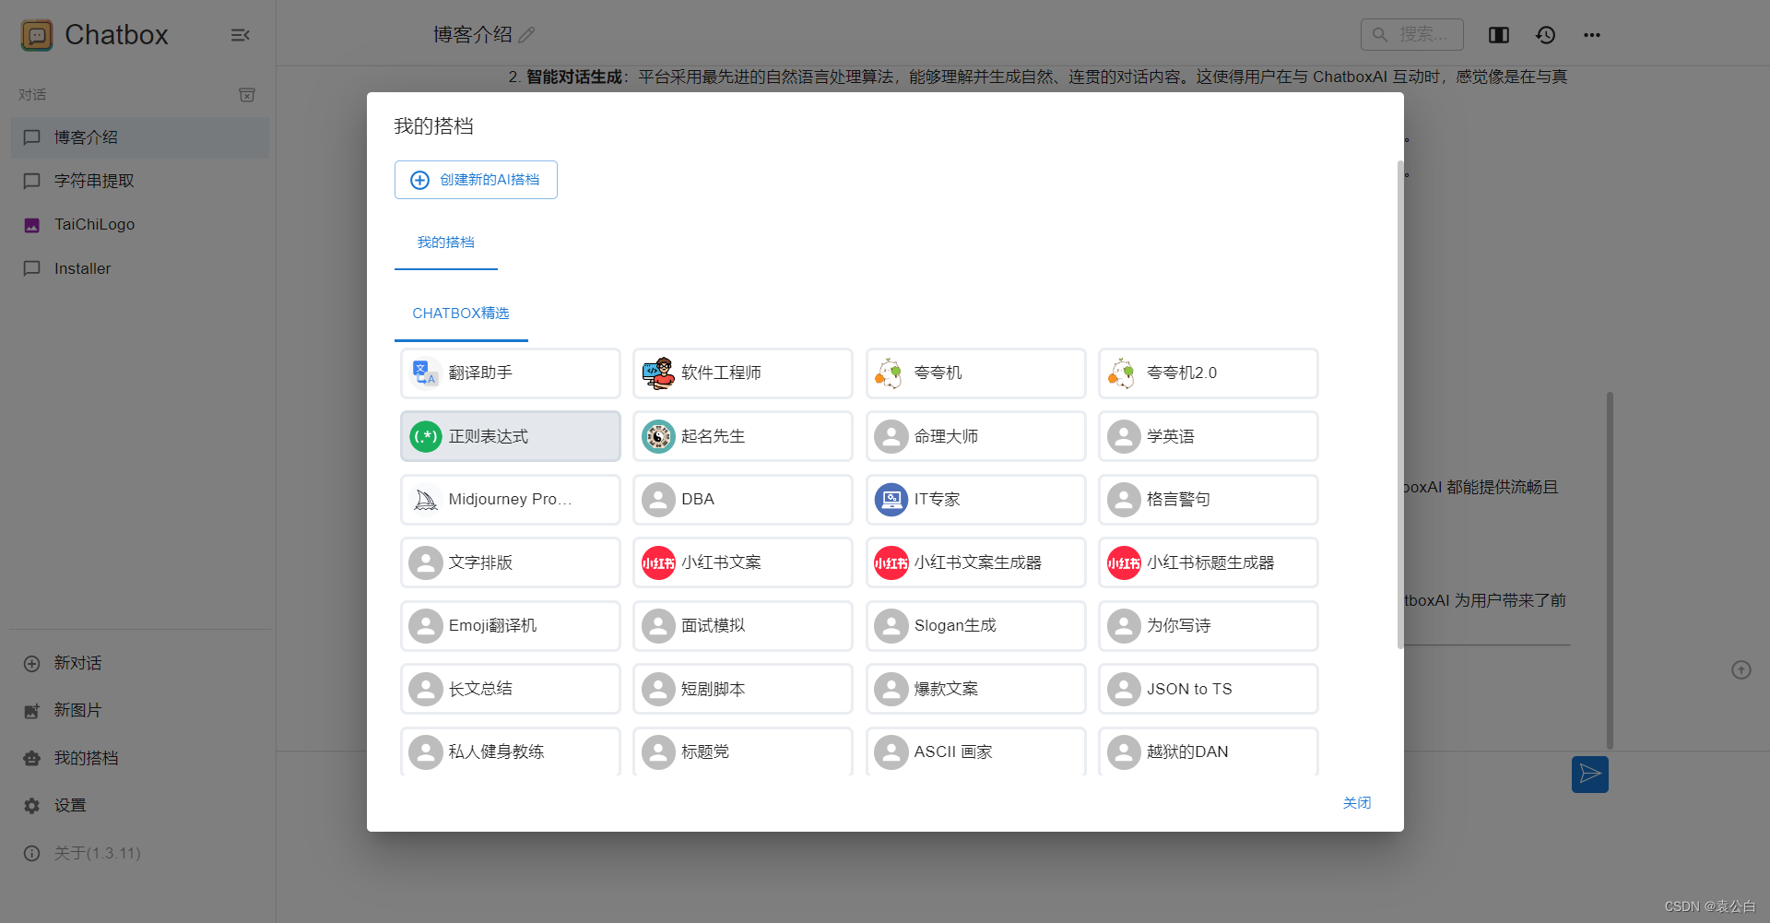Show 关于(1.3.11) about info
Image resolution: width=1770 pixels, height=923 pixels.
point(140,853)
